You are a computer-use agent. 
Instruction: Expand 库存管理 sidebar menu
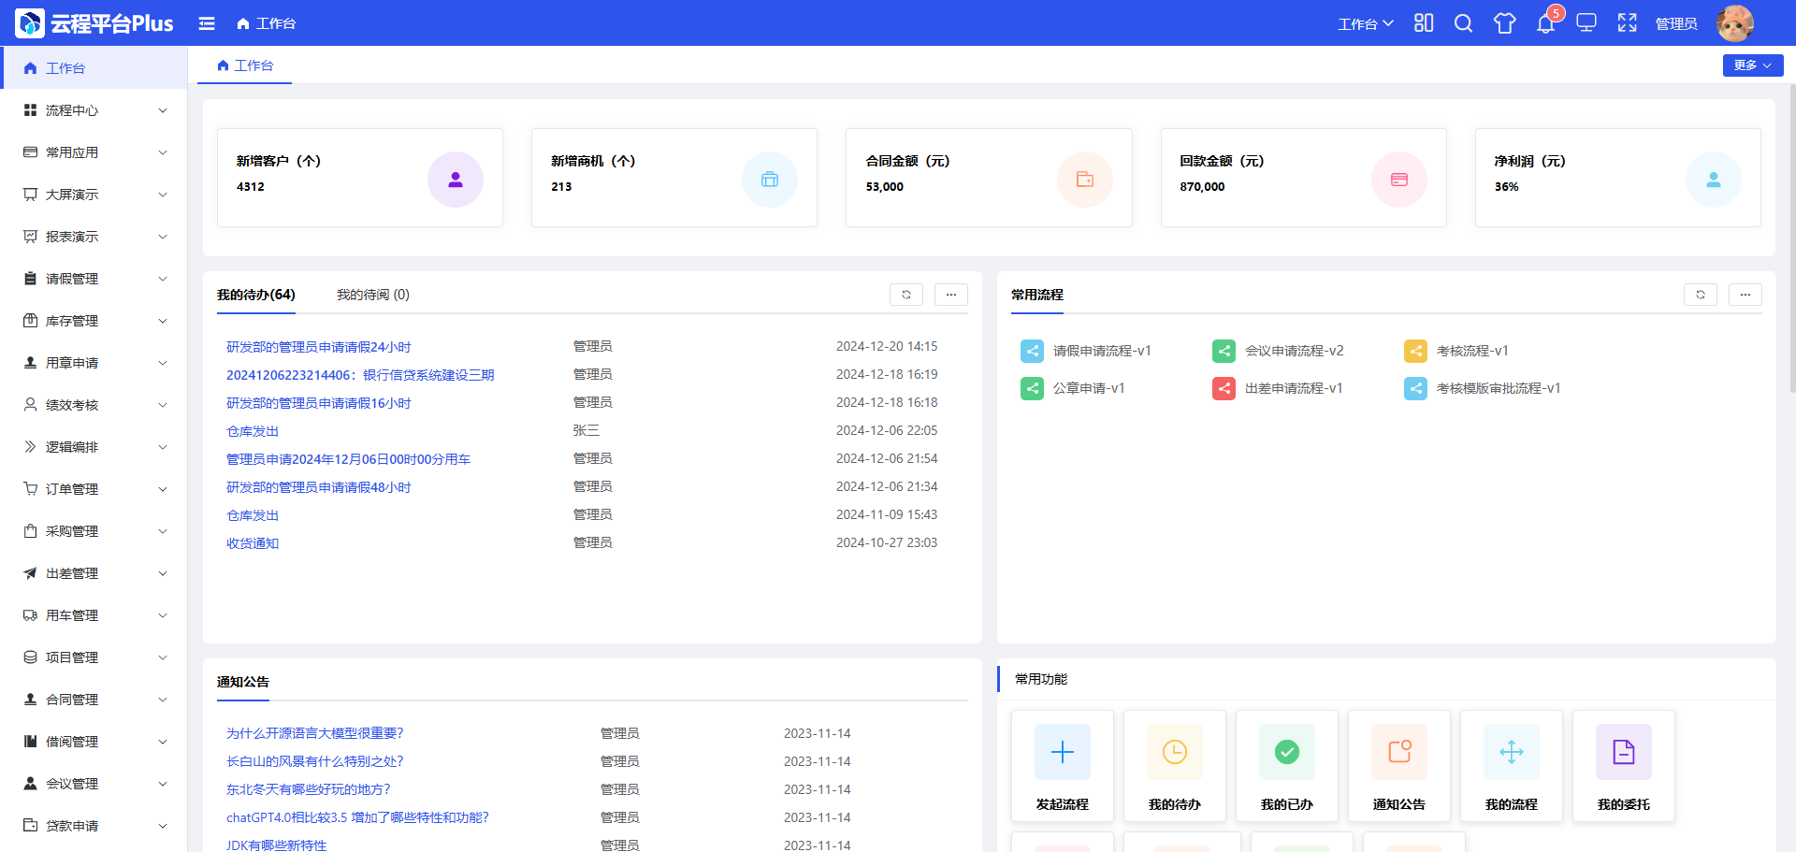click(94, 321)
